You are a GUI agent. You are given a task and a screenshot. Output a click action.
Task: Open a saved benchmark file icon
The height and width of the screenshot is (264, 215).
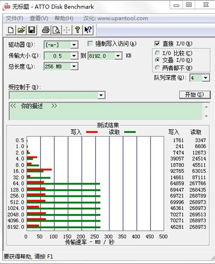point(21,30)
